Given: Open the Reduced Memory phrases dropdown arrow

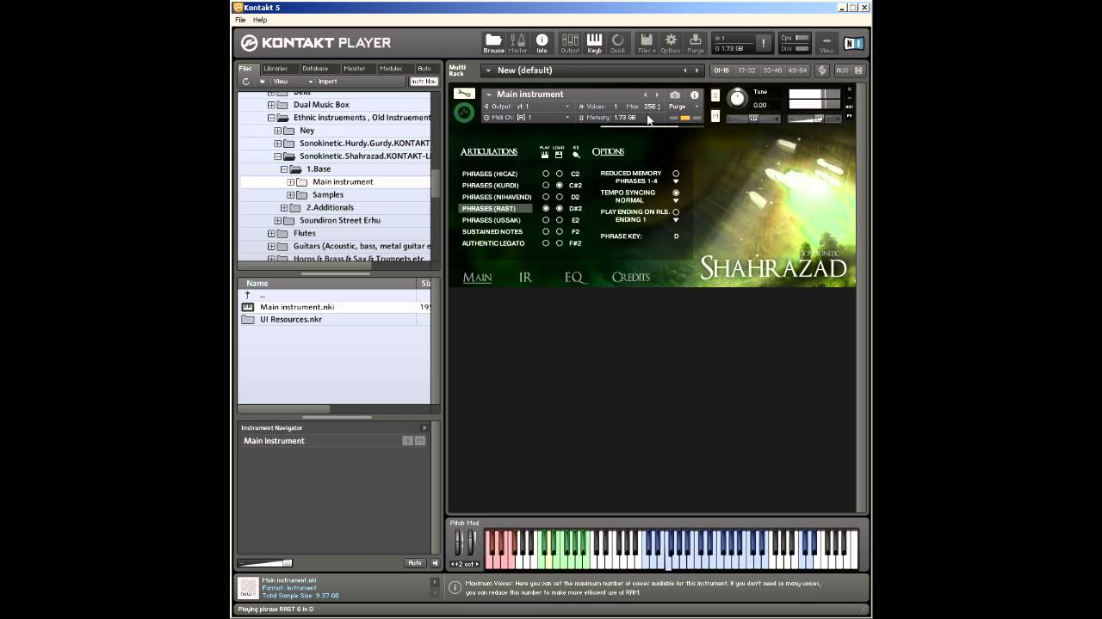Looking at the screenshot, I should [x=676, y=181].
